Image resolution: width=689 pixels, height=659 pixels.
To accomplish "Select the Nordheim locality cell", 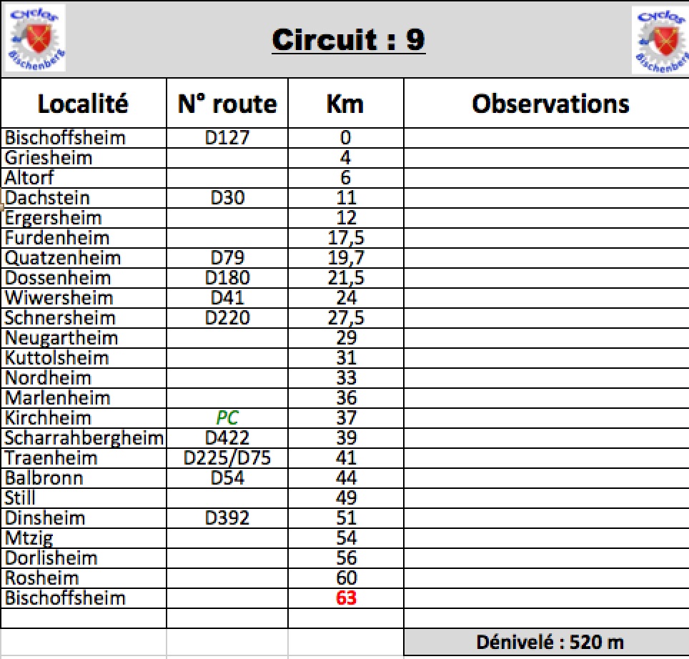I will [x=84, y=378].
